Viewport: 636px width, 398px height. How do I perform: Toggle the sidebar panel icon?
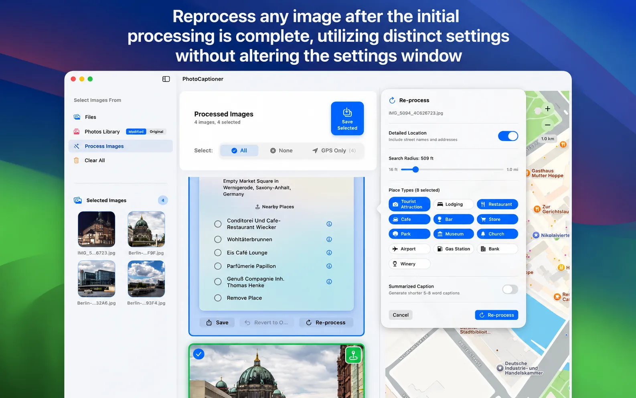[166, 79]
